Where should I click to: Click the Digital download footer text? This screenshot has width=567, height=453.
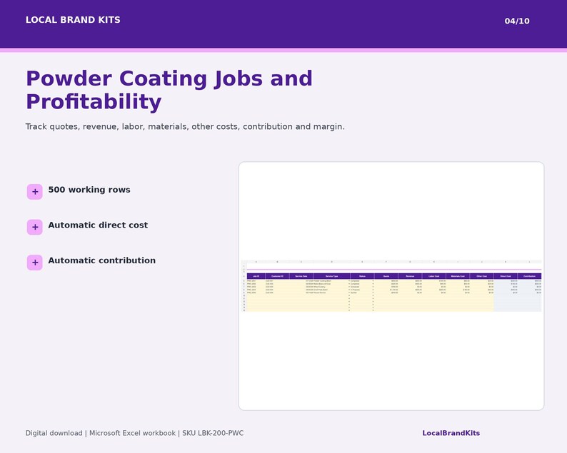tap(134, 433)
